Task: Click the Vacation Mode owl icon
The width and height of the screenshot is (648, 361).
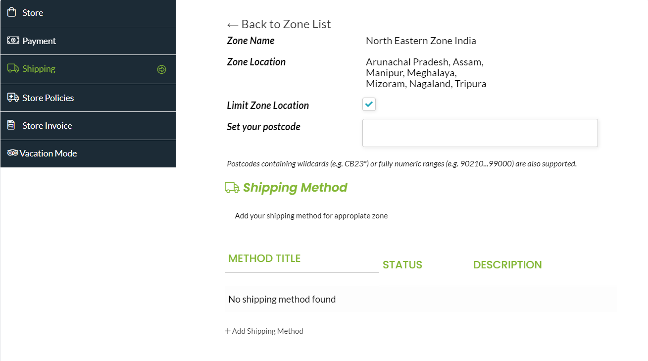Action: [x=12, y=153]
